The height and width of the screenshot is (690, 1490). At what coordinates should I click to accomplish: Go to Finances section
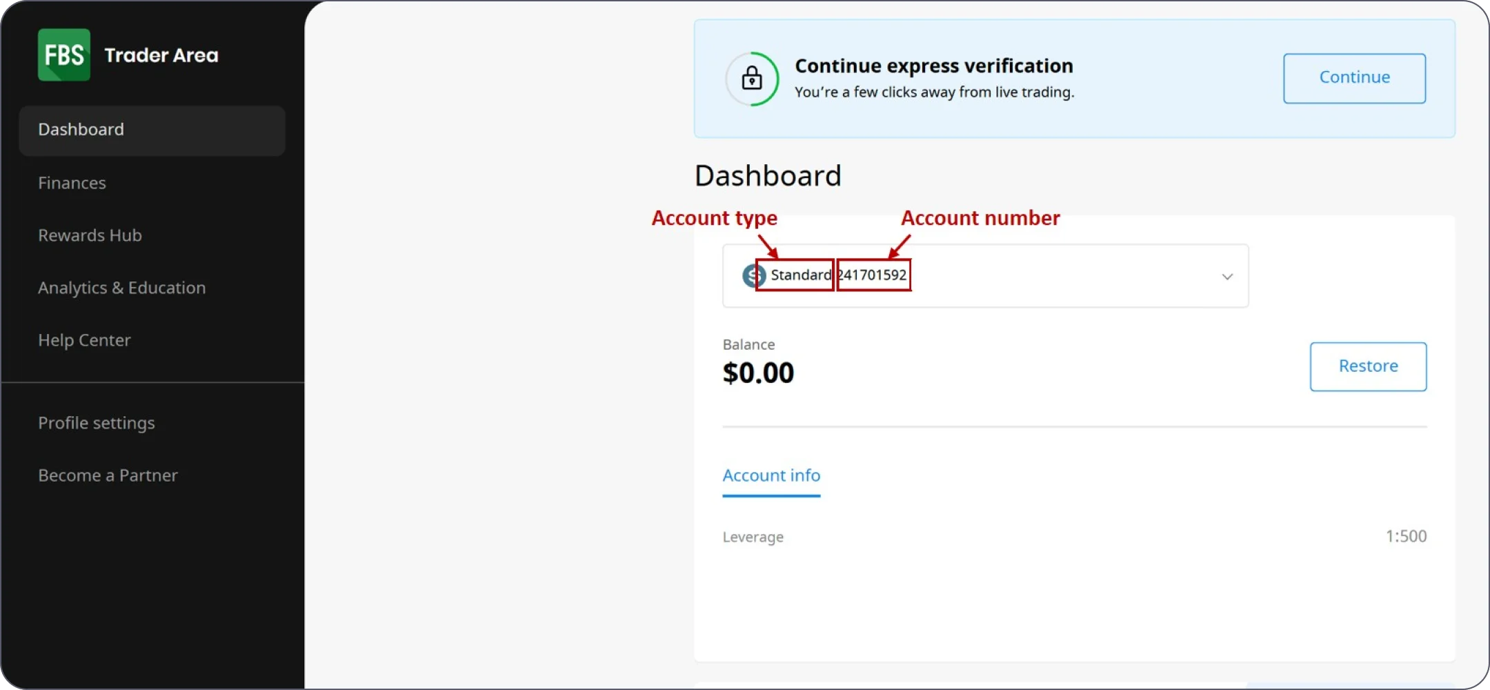[72, 183]
